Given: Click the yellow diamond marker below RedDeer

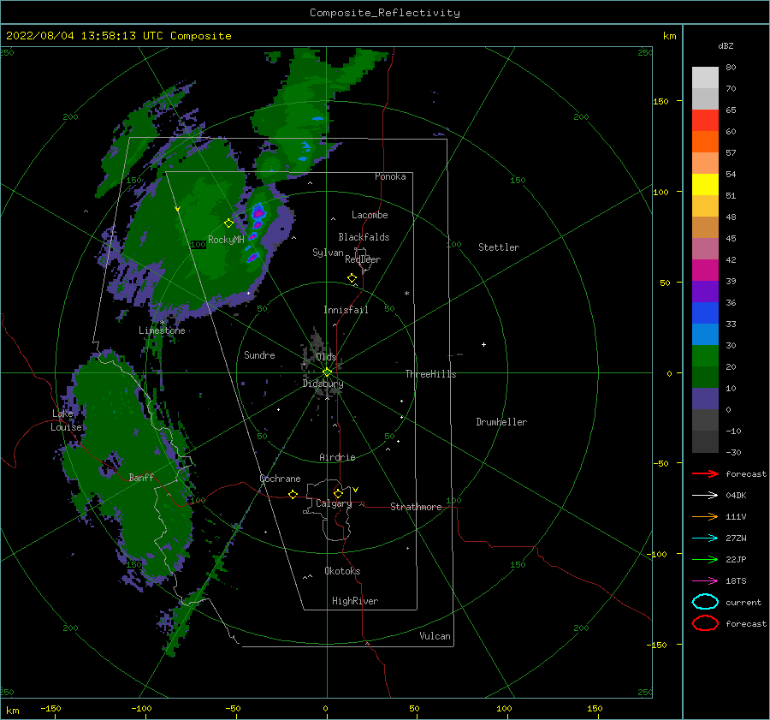Looking at the screenshot, I should point(352,277).
